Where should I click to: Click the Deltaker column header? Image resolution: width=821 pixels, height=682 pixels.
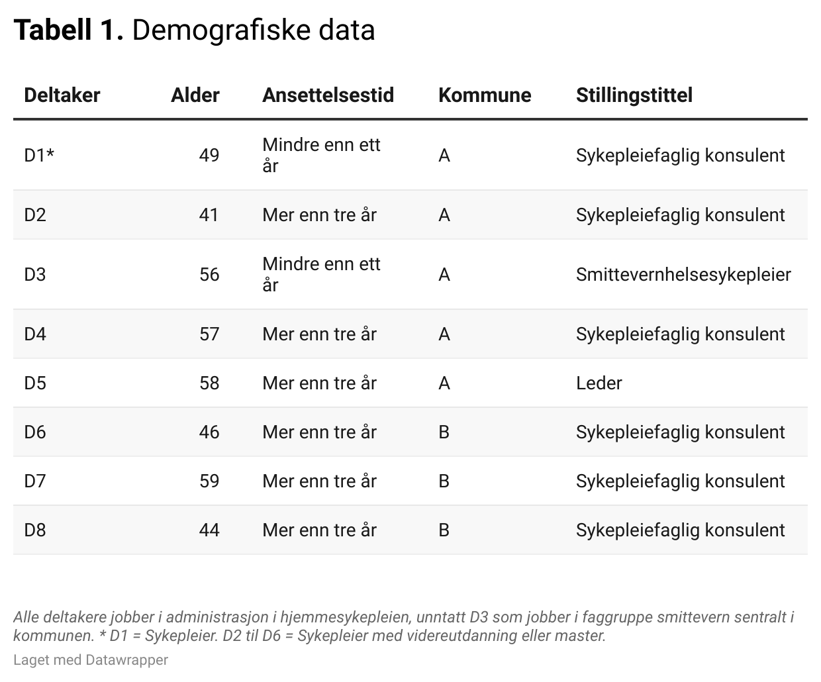click(62, 95)
